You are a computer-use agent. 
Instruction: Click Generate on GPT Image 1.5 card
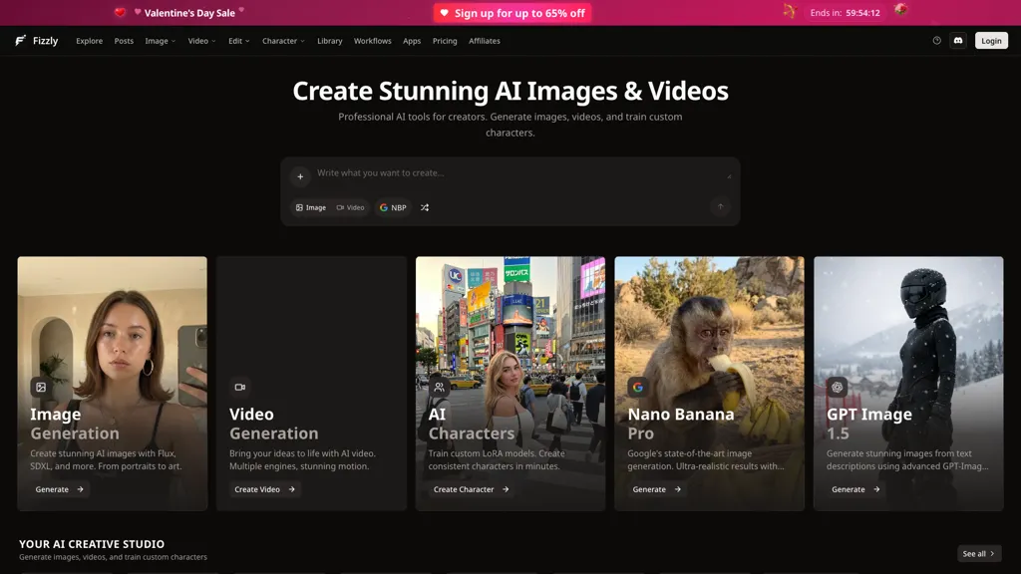click(855, 489)
